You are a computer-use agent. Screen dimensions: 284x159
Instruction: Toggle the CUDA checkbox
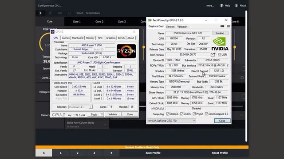181,114
